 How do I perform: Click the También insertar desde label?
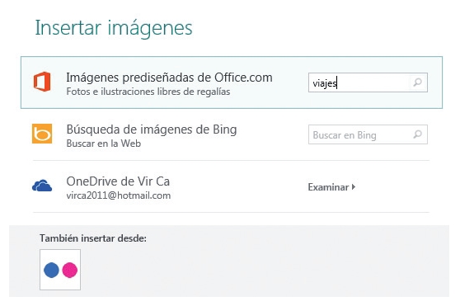(93, 238)
